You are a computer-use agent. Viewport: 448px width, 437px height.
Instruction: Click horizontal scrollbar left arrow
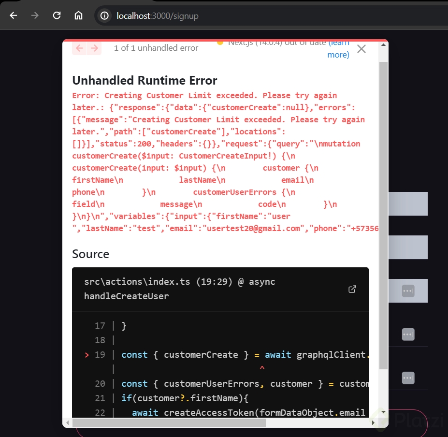(x=68, y=422)
